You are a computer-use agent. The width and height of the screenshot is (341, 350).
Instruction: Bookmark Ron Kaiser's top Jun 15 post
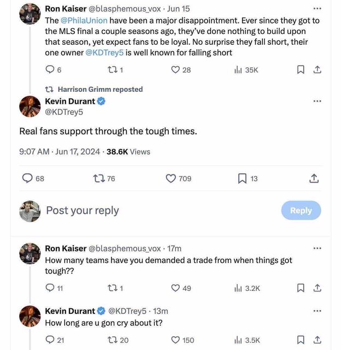(300, 69)
